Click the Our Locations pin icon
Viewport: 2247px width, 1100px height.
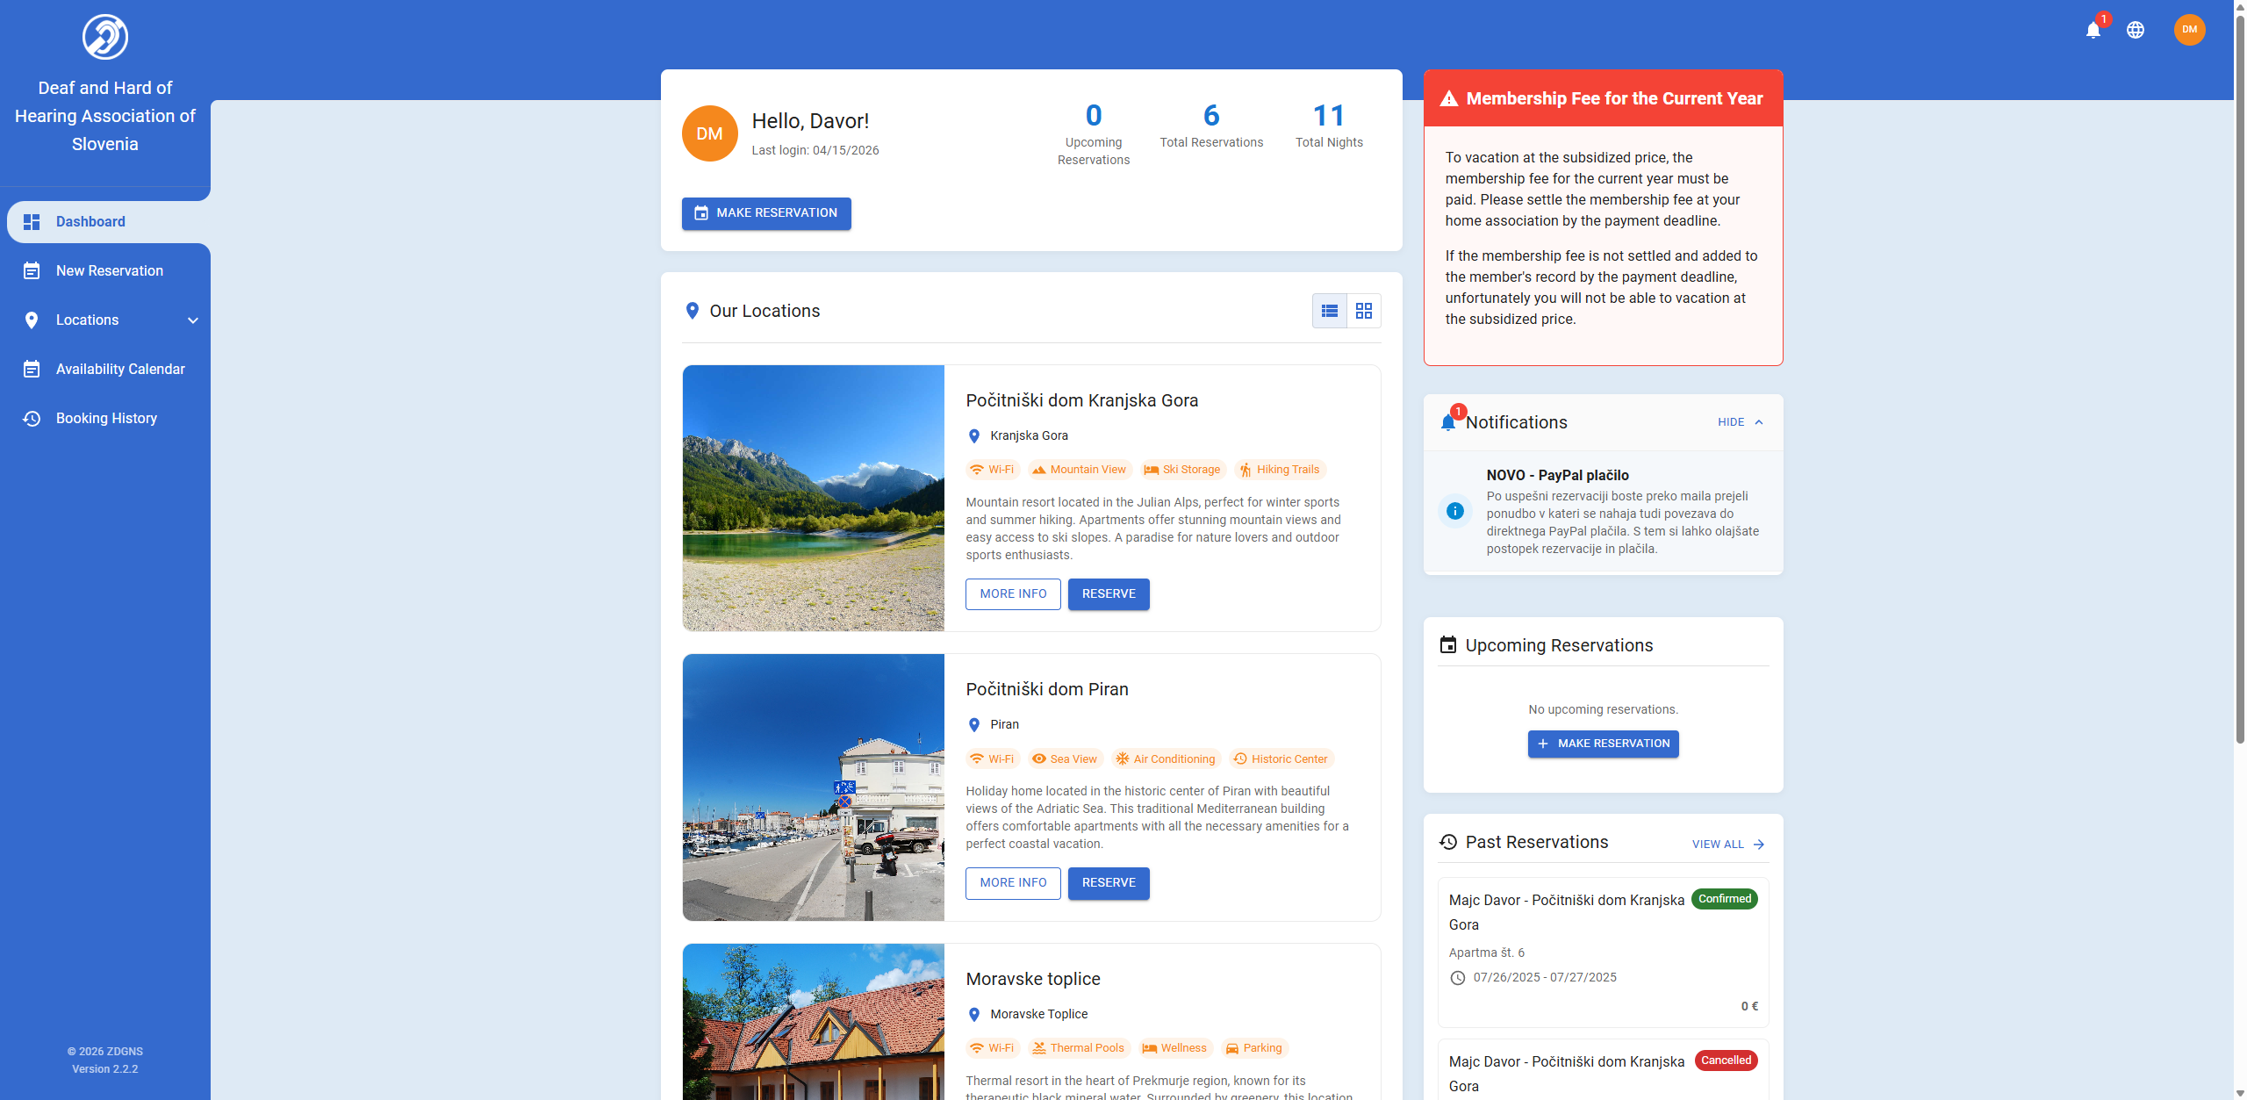[693, 311]
